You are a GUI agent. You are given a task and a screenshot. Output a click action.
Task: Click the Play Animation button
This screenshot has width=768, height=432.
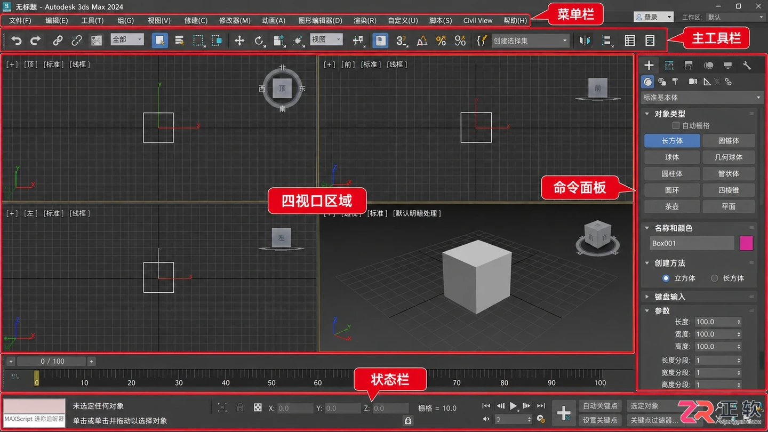pyautogui.click(x=513, y=406)
